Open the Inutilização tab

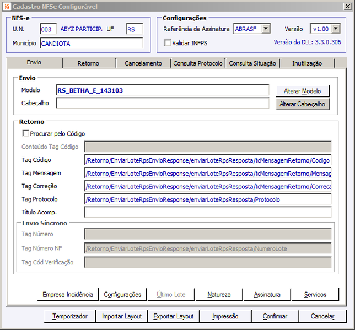coord(307,63)
